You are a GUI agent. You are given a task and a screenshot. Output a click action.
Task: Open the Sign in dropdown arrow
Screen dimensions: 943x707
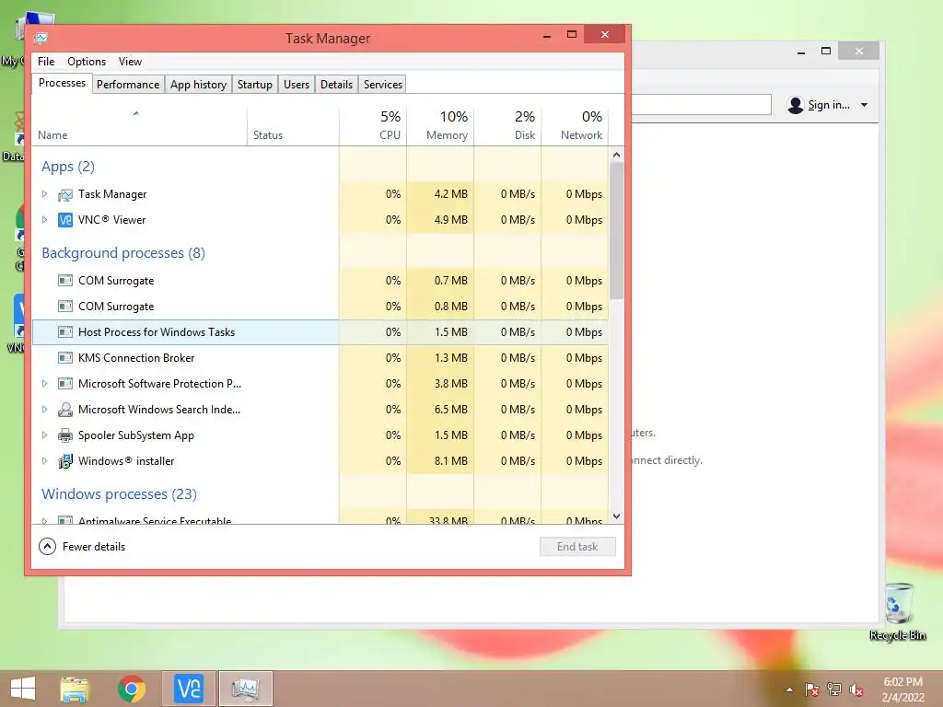click(x=864, y=105)
